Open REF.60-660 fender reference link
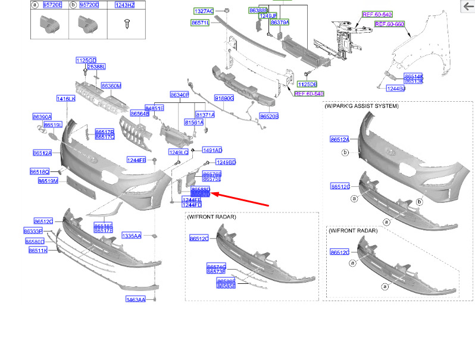Image resolution: width=475 pixels, height=341 pixels. tap(389, 24)
